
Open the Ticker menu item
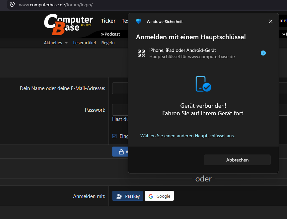(x=108, y=21)
